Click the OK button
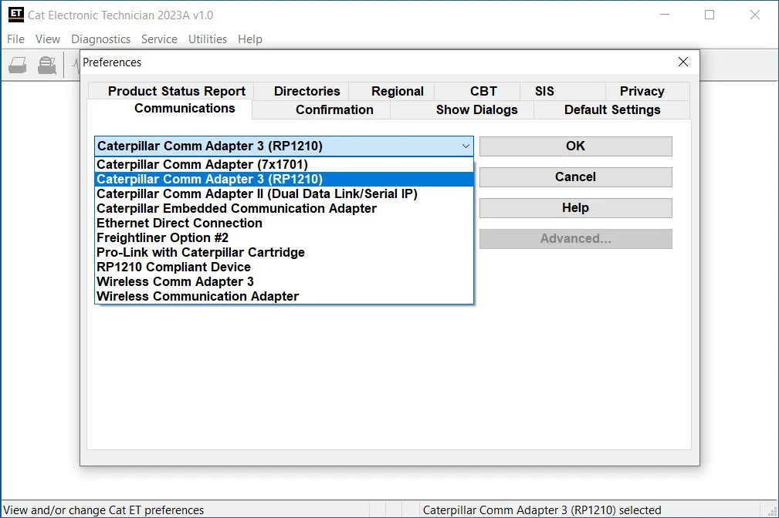This screenshot has height=518, width=779. pyautogui.click(x=575, y=146)
